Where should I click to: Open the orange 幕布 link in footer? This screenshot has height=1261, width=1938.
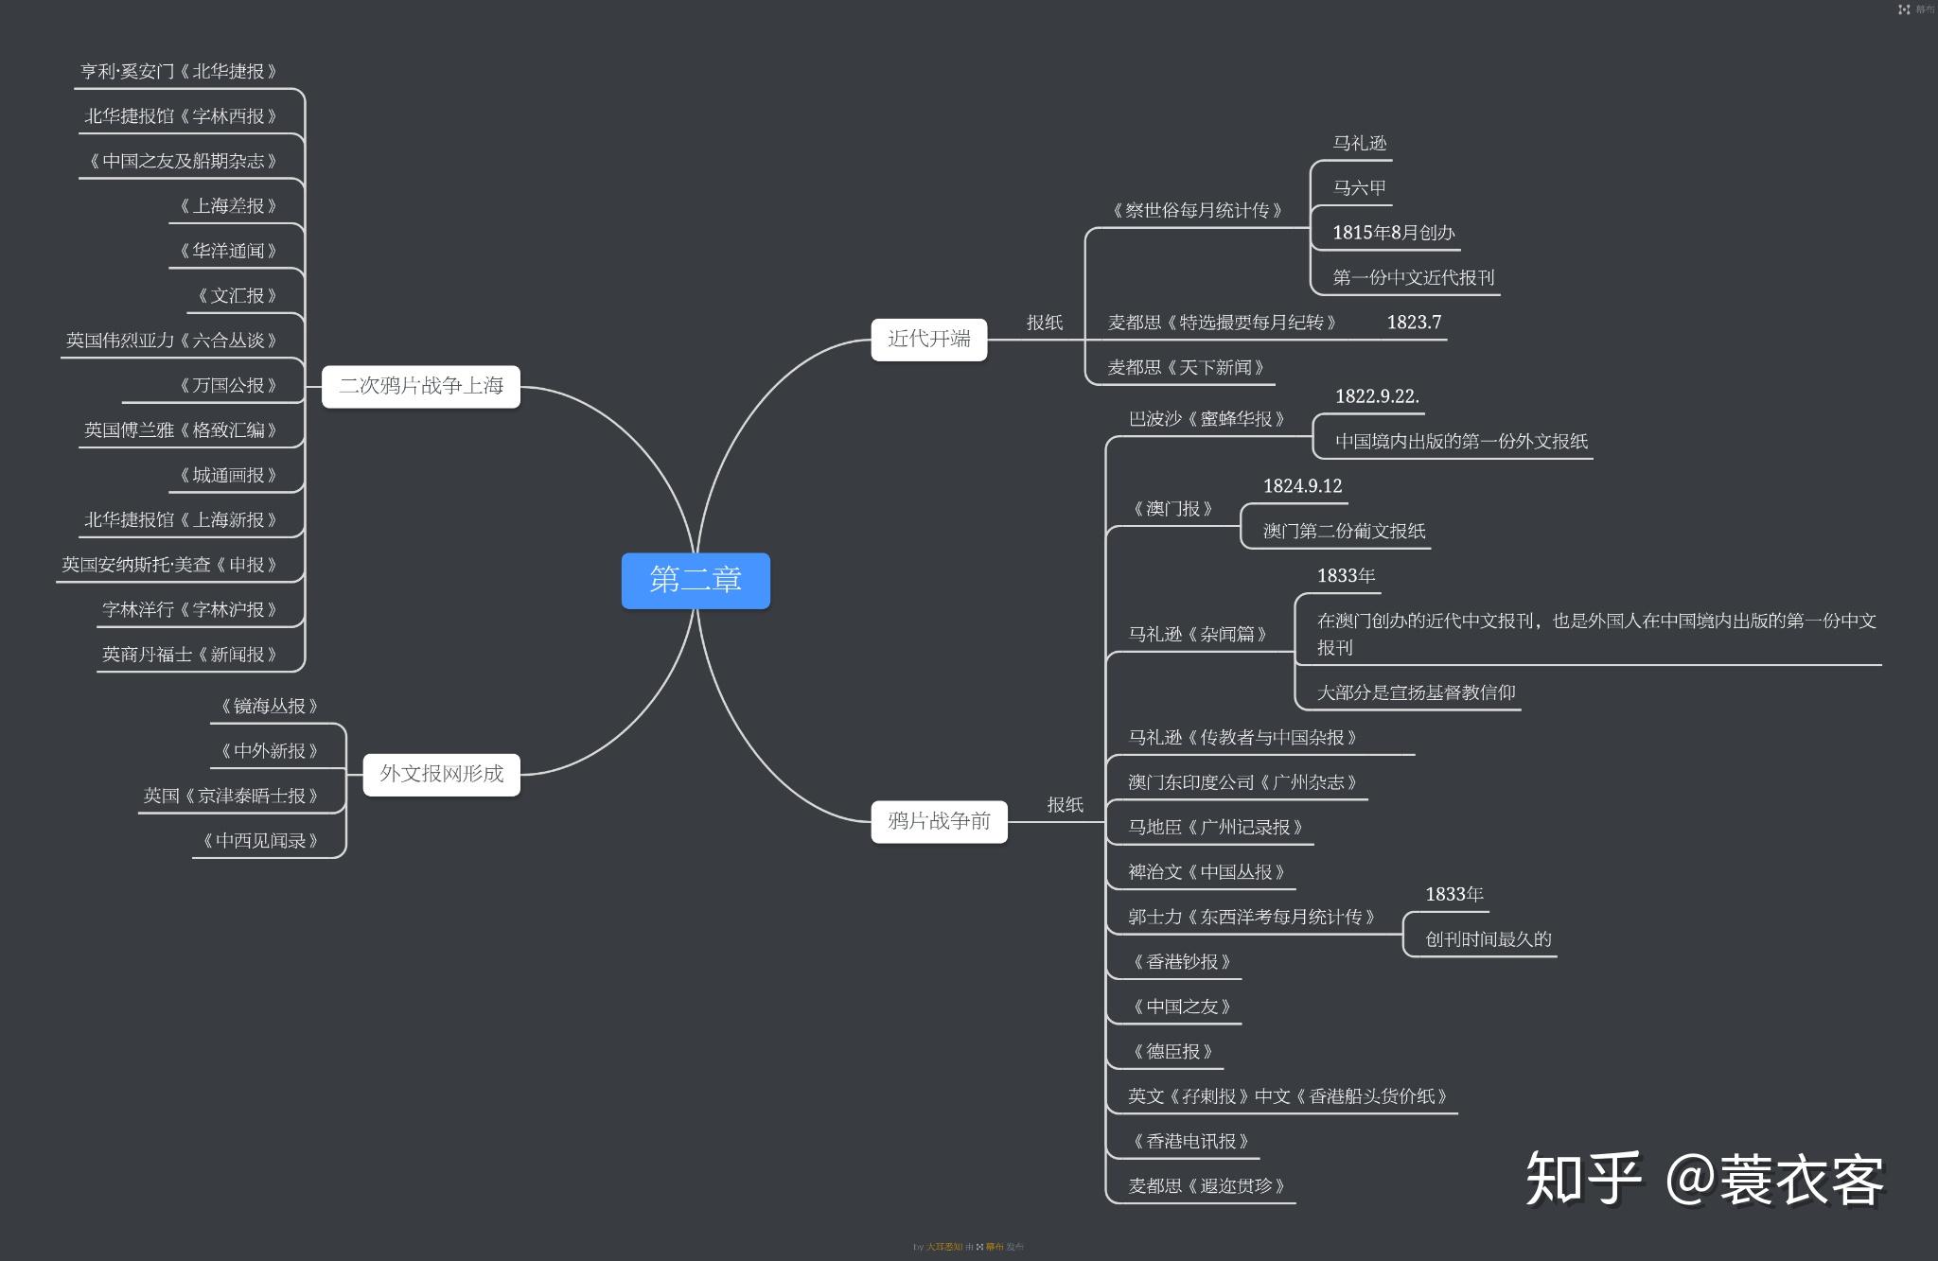tap(995, 1247)
